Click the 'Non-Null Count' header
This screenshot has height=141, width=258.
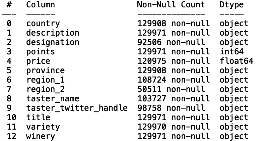(x=171, y=5)
